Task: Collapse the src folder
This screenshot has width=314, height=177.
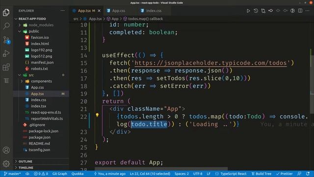Action: click(x=41, y=75)
